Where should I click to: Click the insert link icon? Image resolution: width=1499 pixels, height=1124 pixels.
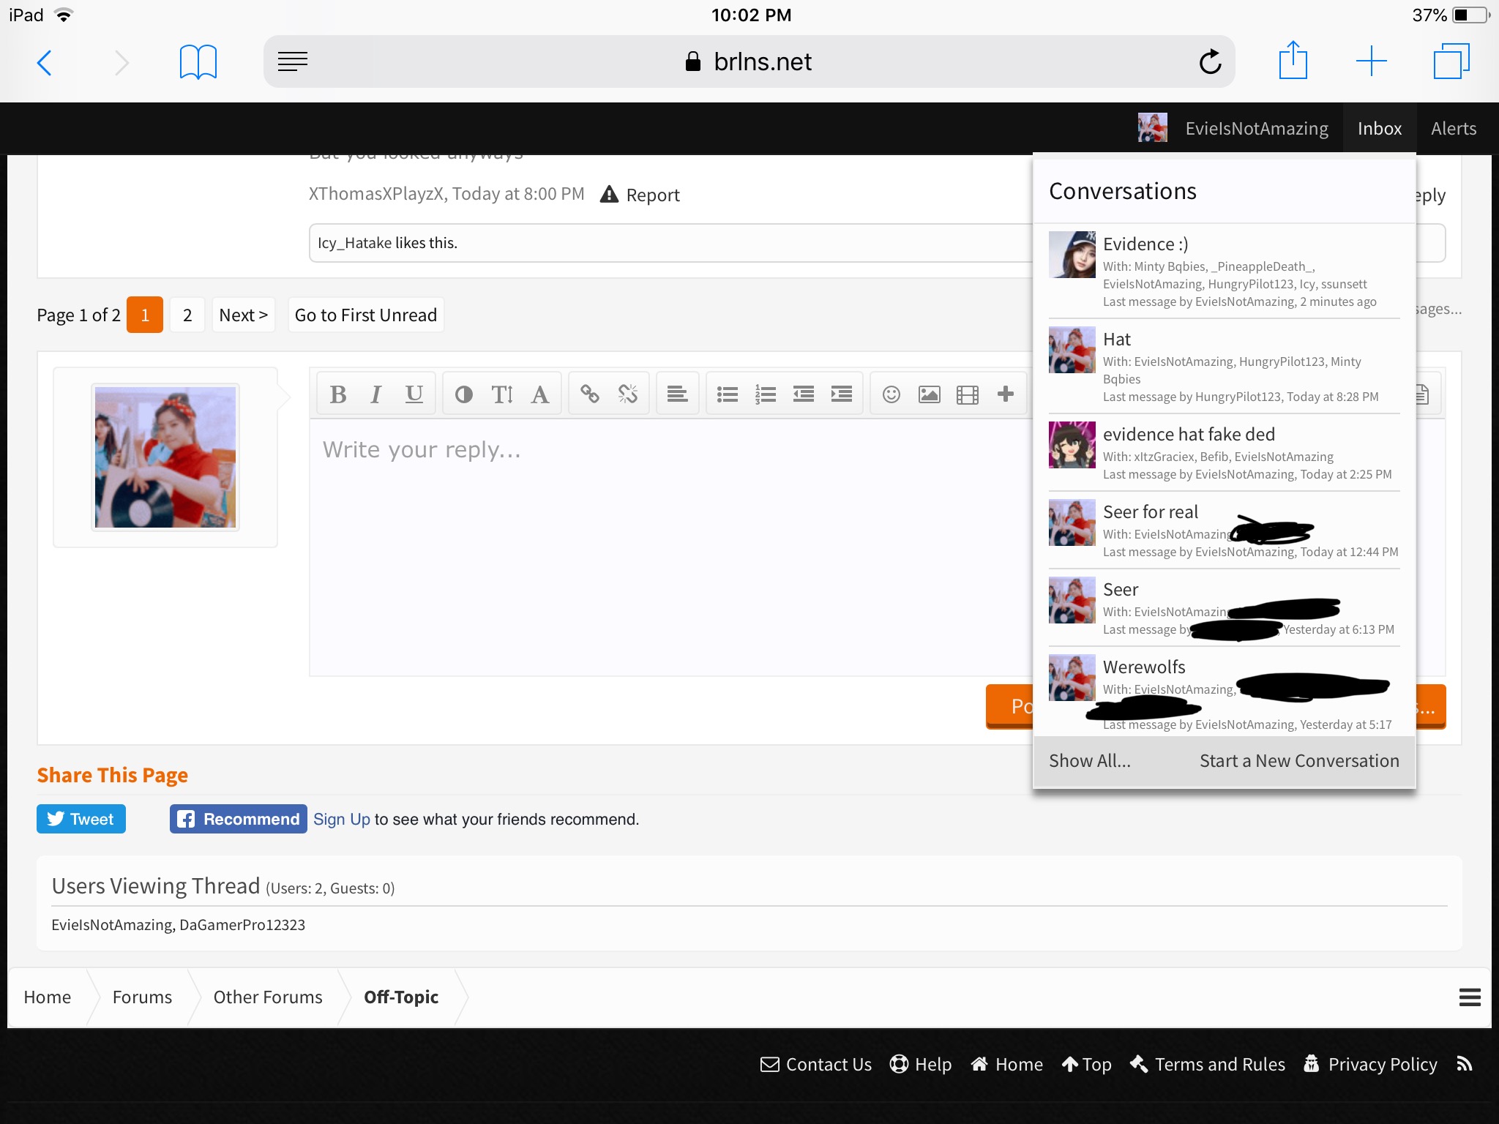pos(590,394)
